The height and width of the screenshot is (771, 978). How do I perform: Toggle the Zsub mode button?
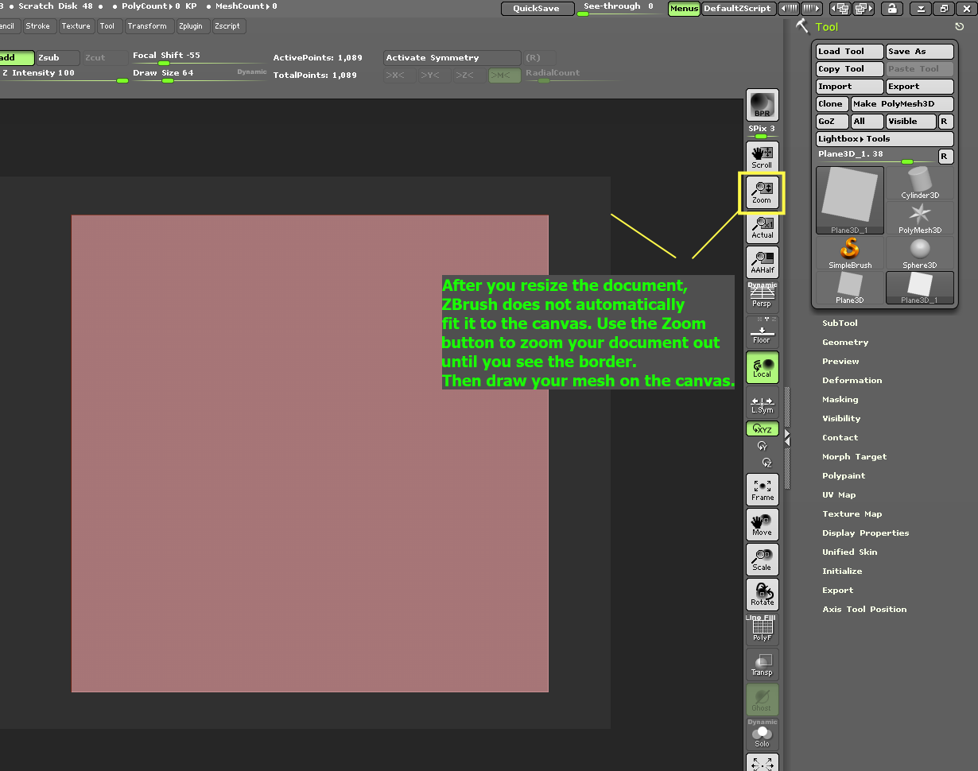(58, 58)
